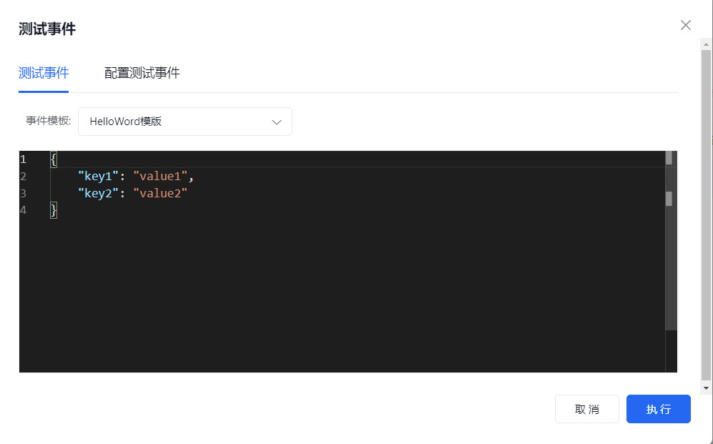
Task: Click line number 4 in editor gutter
Action: coord(23,210)
